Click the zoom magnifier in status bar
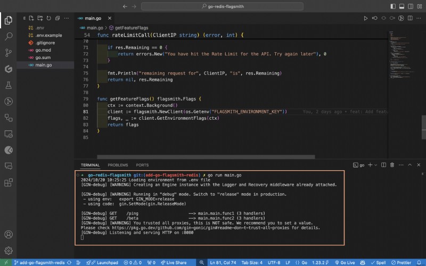Screen dimensions: 426x266 point(202,262)
